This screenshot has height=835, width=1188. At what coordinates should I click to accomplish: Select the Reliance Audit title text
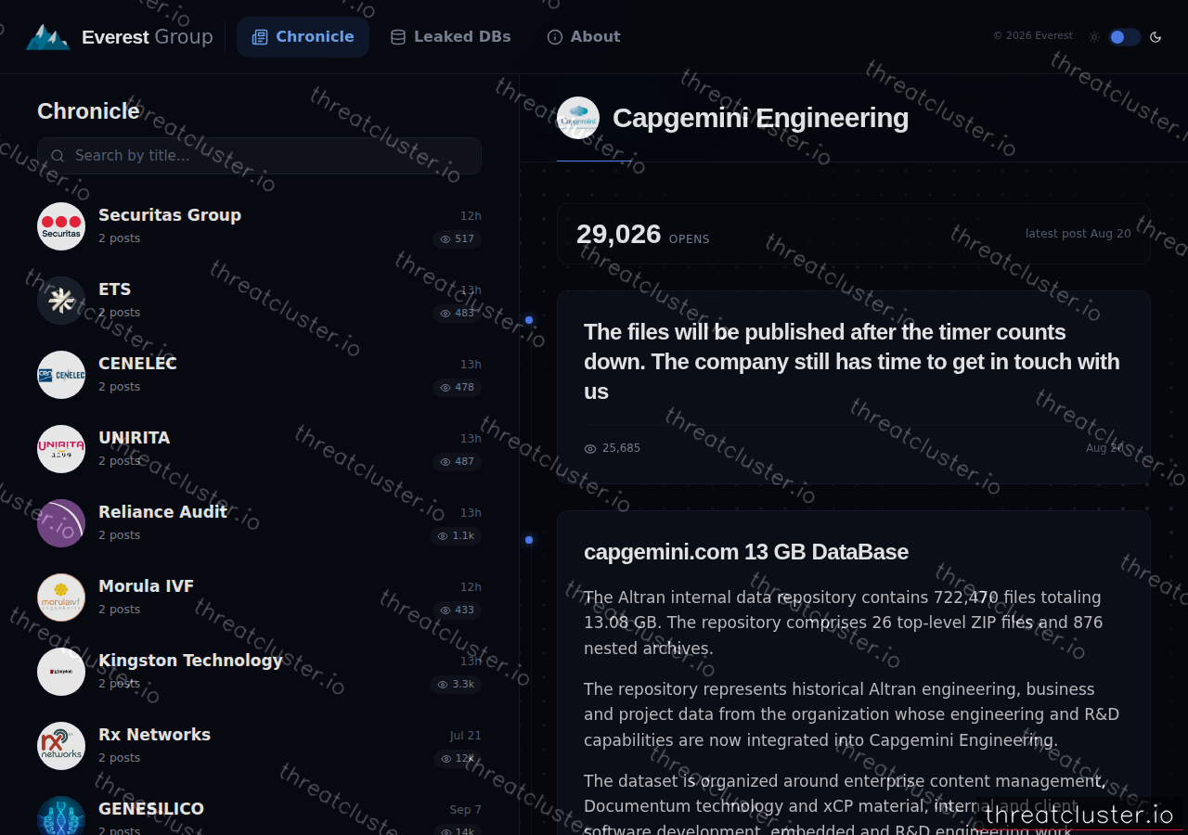162,512
